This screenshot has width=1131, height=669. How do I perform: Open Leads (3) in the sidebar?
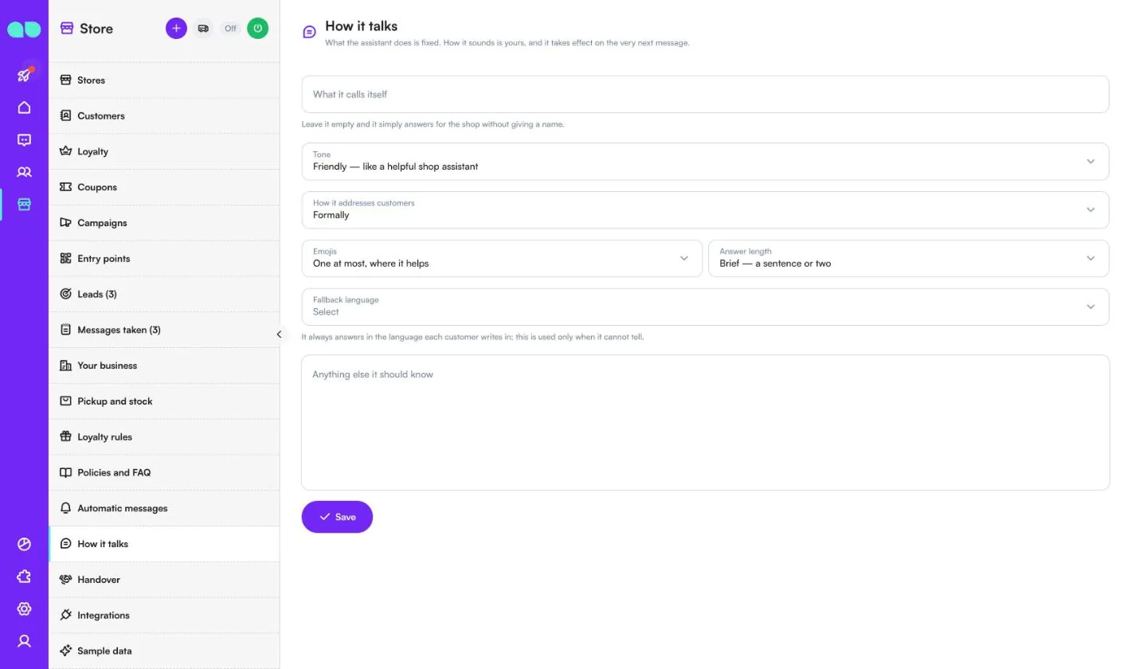pyautogui.click(x=164, y=295)
